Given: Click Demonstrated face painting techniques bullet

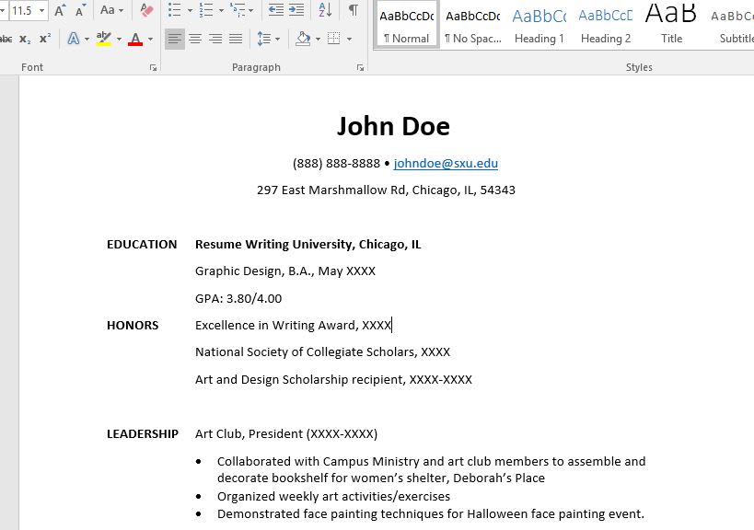Looking at the screenshot, I should tap(430, 514).
